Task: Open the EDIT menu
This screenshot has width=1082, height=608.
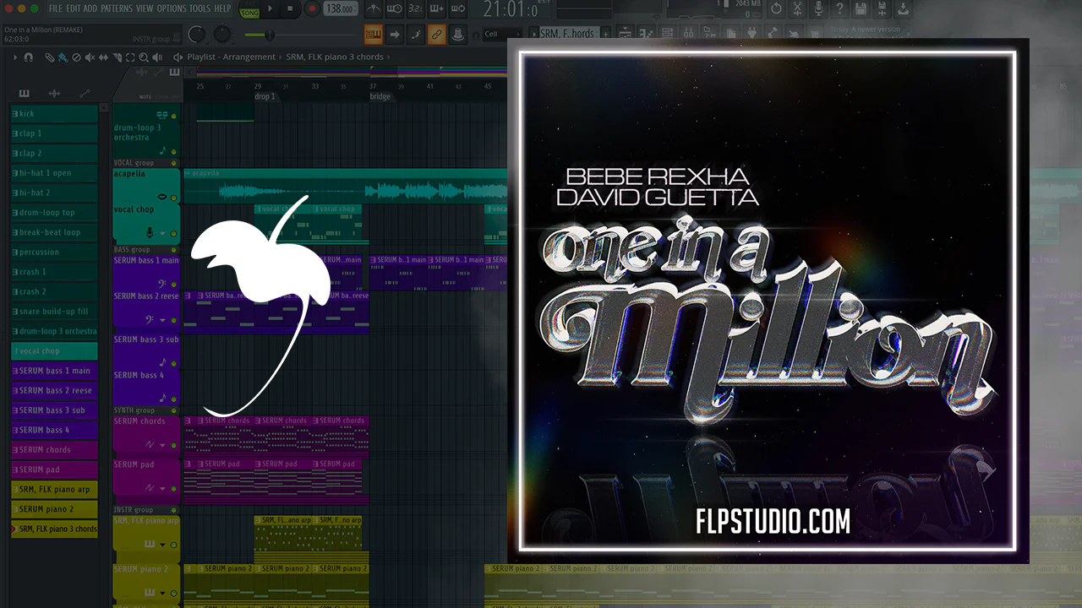Action: click(x=73, y=8)
